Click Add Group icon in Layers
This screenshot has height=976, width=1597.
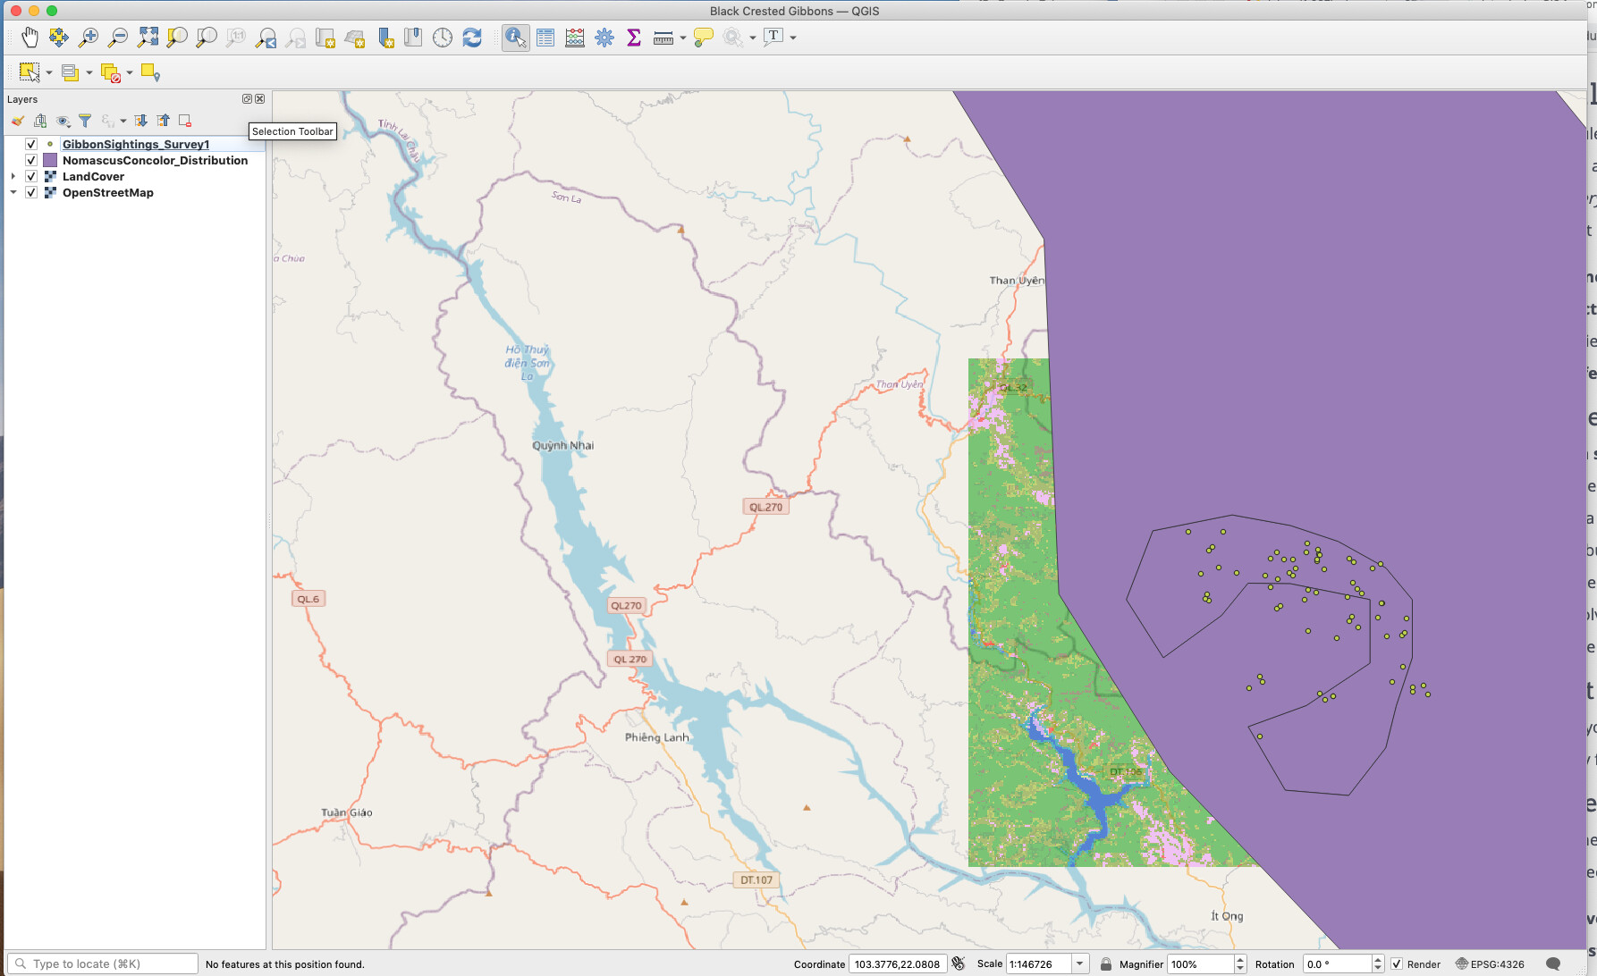(40, 121)
